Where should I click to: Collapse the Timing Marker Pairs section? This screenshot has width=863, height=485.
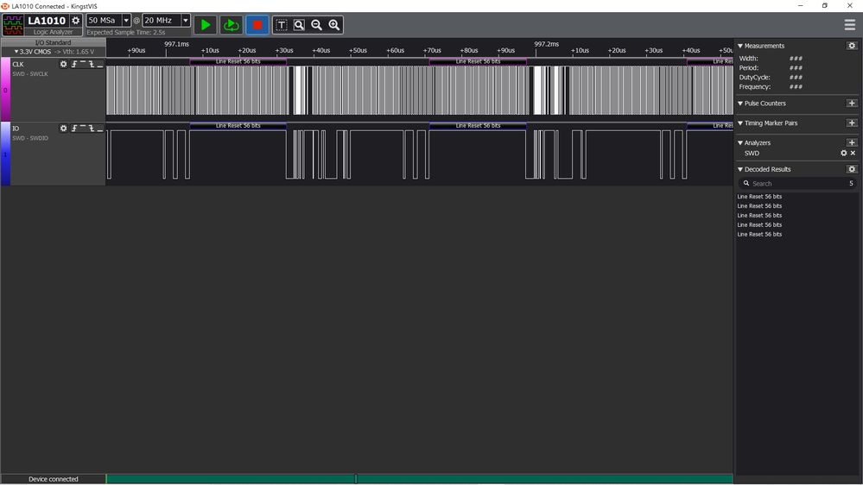coord(740,123)
